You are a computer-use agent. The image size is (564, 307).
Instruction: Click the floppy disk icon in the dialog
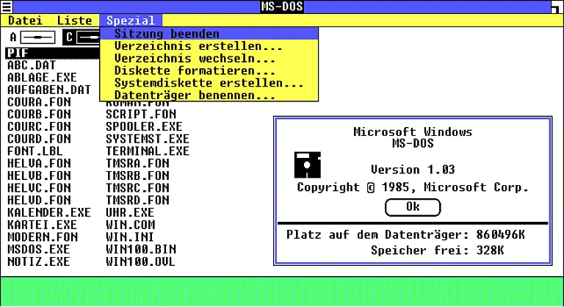(308, 165)
